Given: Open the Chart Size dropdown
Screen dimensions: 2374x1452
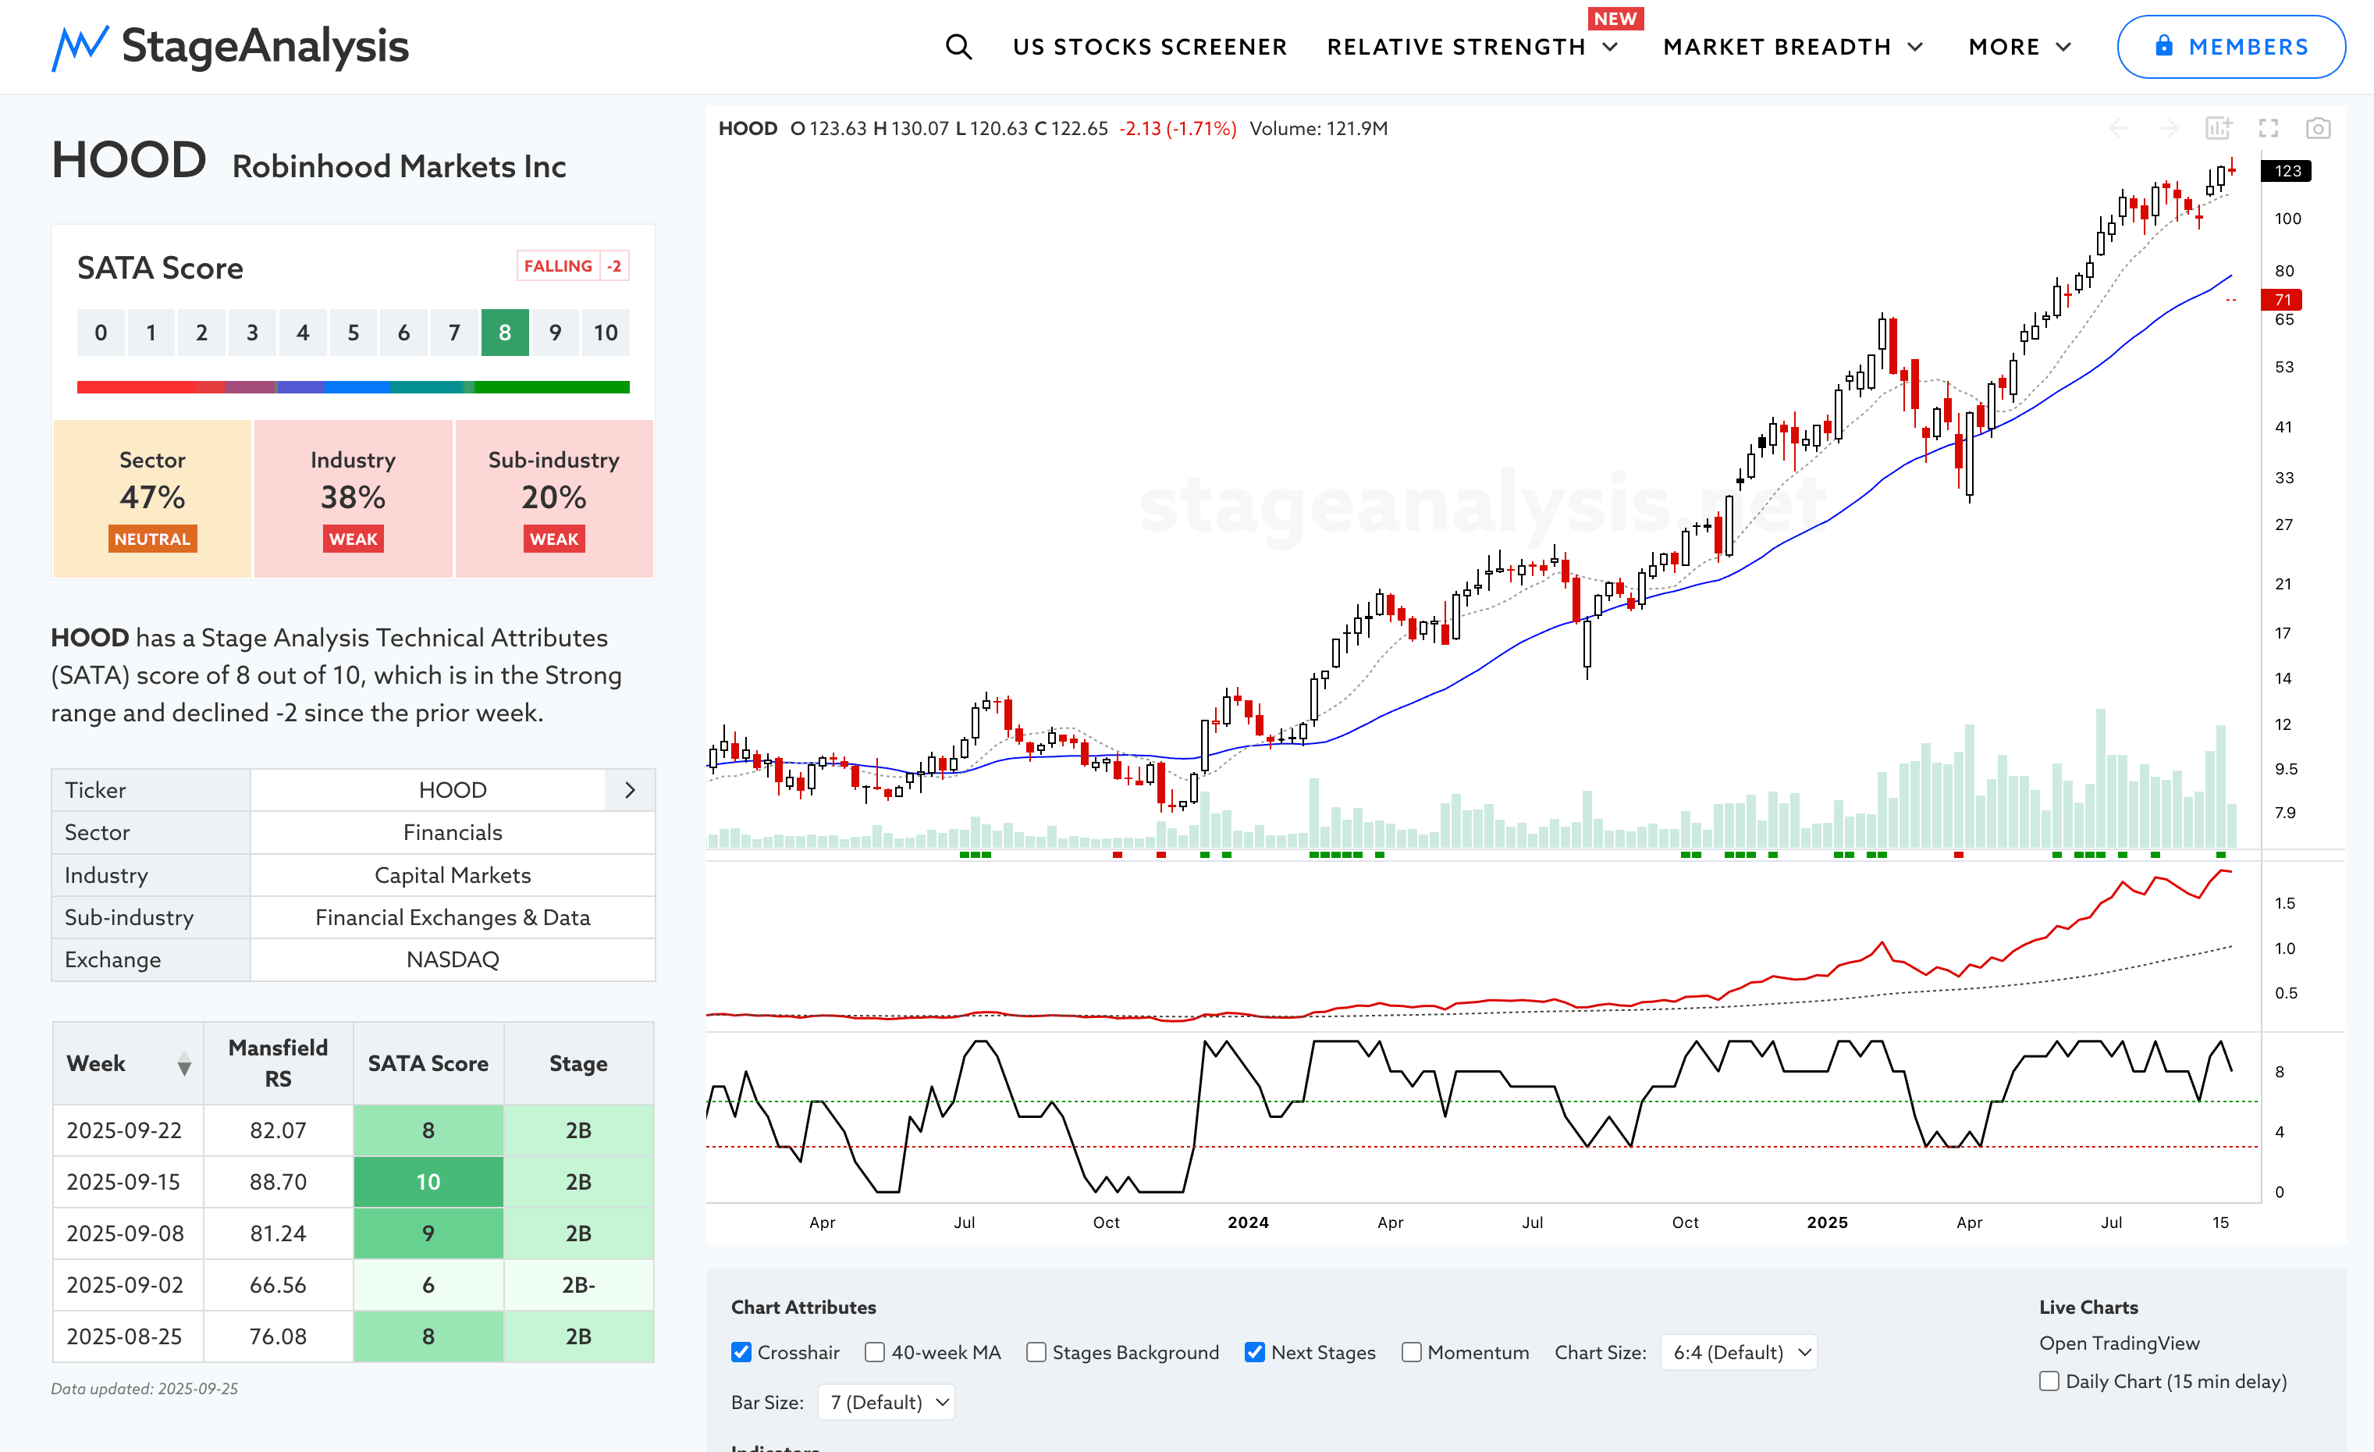Looking at the screenshot, I should (x=1739, y=1352).
